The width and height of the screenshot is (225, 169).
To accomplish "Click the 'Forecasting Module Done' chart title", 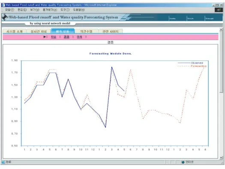I will click(x=110, y=54).
